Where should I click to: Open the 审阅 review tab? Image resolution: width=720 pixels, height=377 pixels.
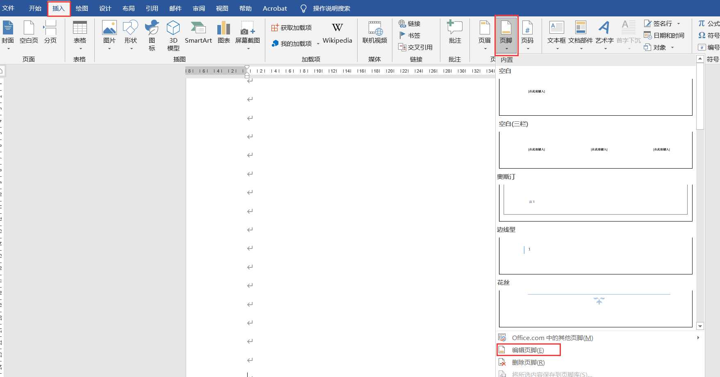click(x=199, y=9)
